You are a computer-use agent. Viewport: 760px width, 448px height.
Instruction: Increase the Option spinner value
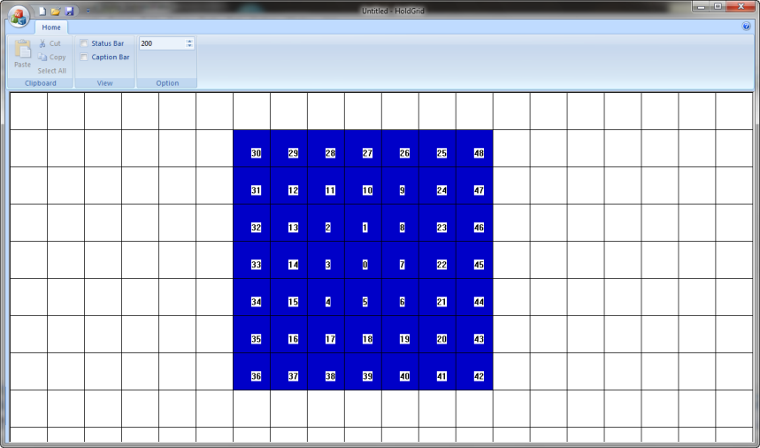click(189, 41)
